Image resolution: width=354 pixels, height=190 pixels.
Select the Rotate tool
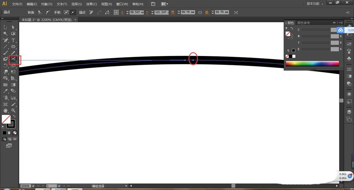[x=5, y=66]
